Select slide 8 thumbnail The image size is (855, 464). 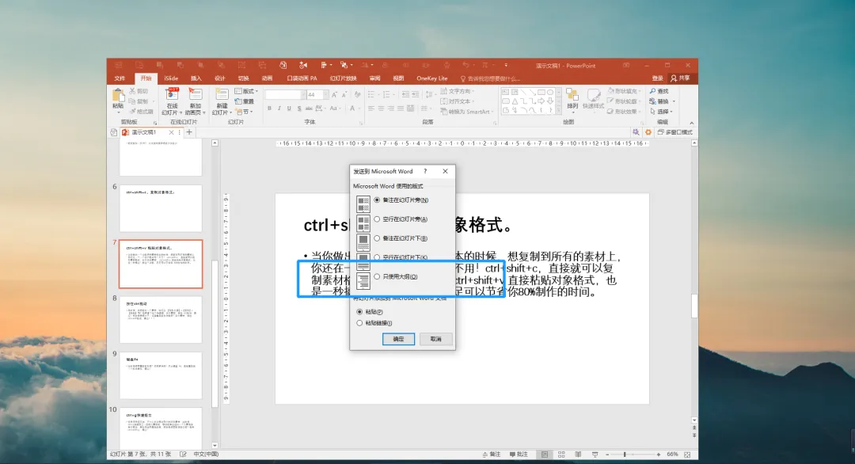point(161,320)
